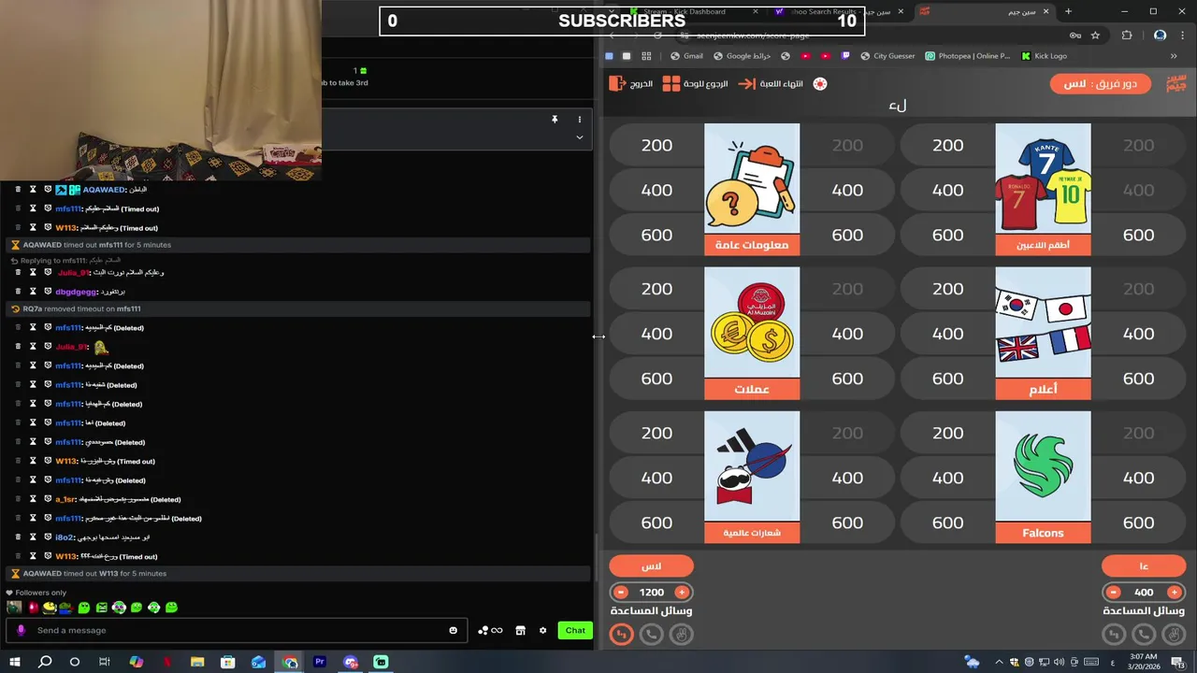
Task: Open Windows Start menu
Action: pyautogui.click(x=14, y=662)
